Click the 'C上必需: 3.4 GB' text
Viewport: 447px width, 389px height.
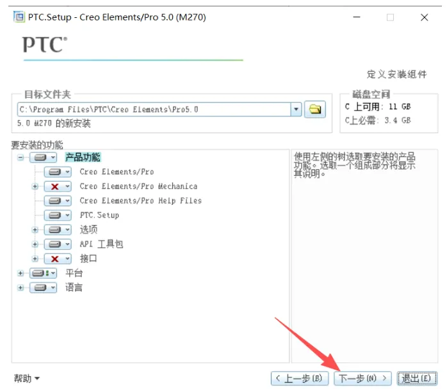(x=378, y=120)
